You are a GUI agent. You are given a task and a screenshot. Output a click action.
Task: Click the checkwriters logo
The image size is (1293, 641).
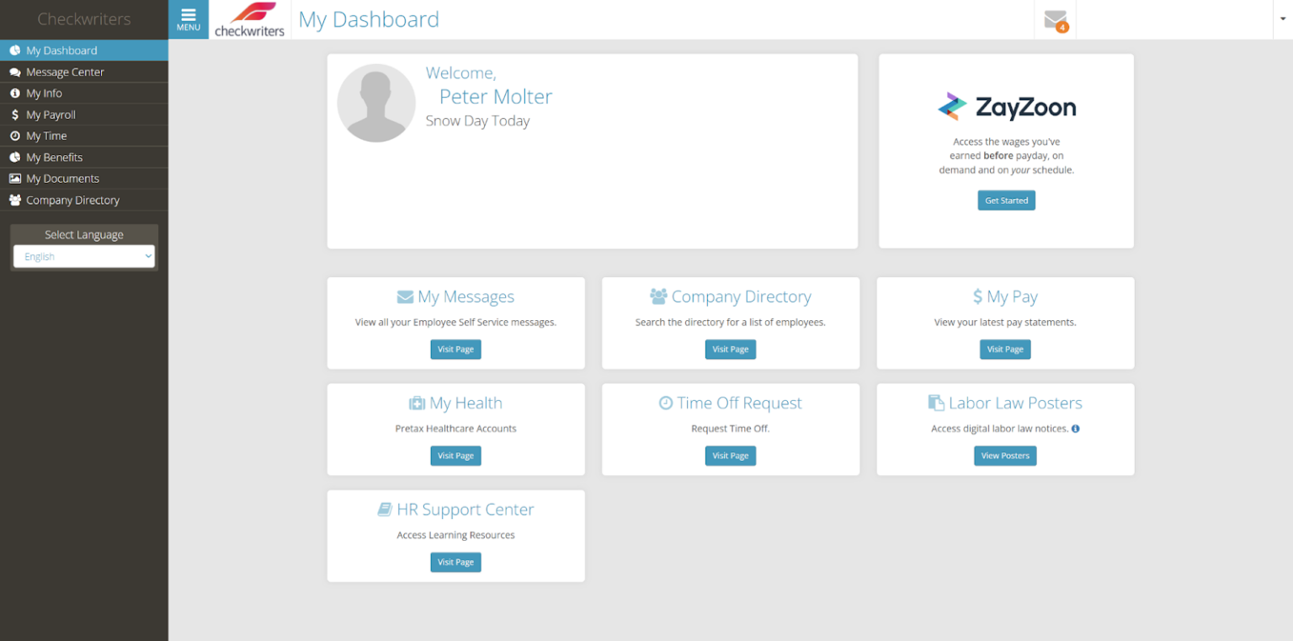pyautogui.click(x=248, y=19)
